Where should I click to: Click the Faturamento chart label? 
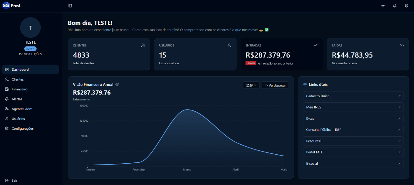[82, 99]
